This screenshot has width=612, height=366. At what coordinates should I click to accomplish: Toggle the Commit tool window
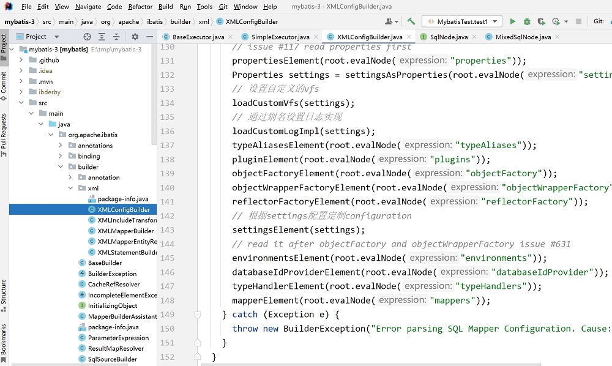click(4, 87)
